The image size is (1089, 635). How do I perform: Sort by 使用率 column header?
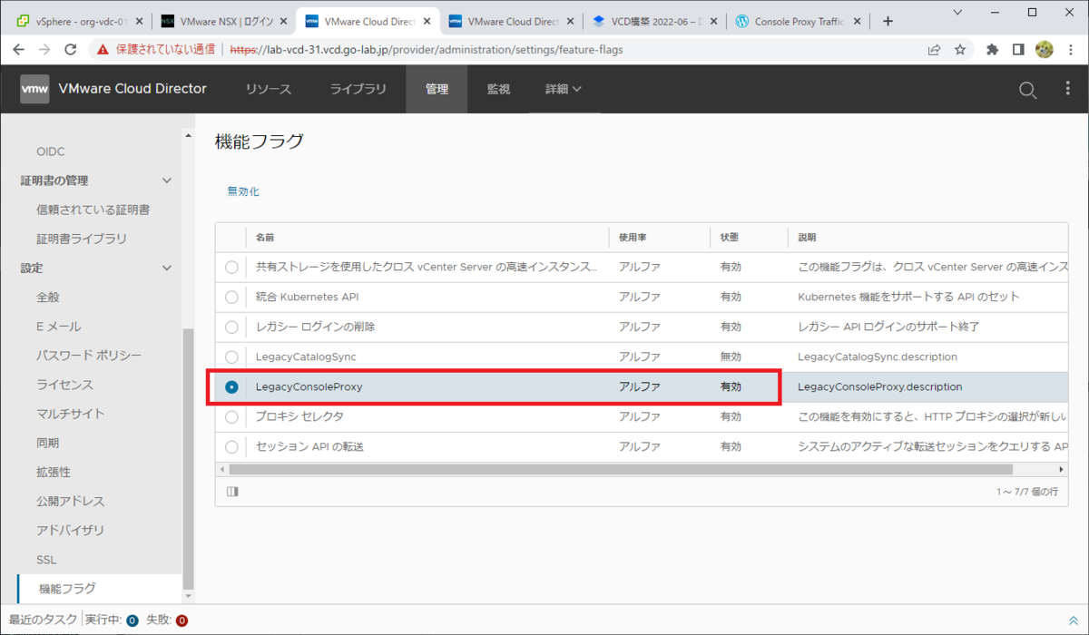point(633,237)
